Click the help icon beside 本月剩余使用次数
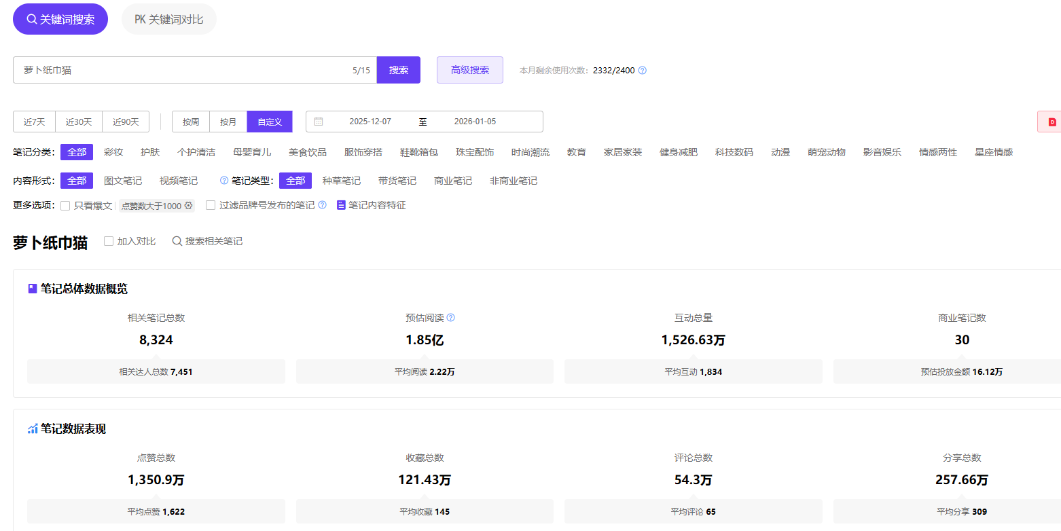The image size is (1061, 531). click(x=643, y=71)
